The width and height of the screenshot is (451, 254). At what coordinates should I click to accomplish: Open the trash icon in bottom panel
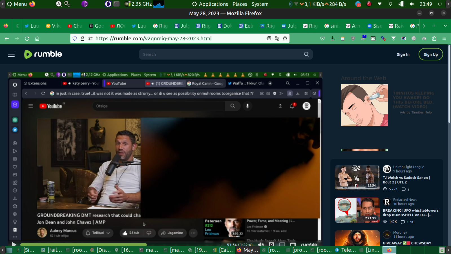coord(442,250)
